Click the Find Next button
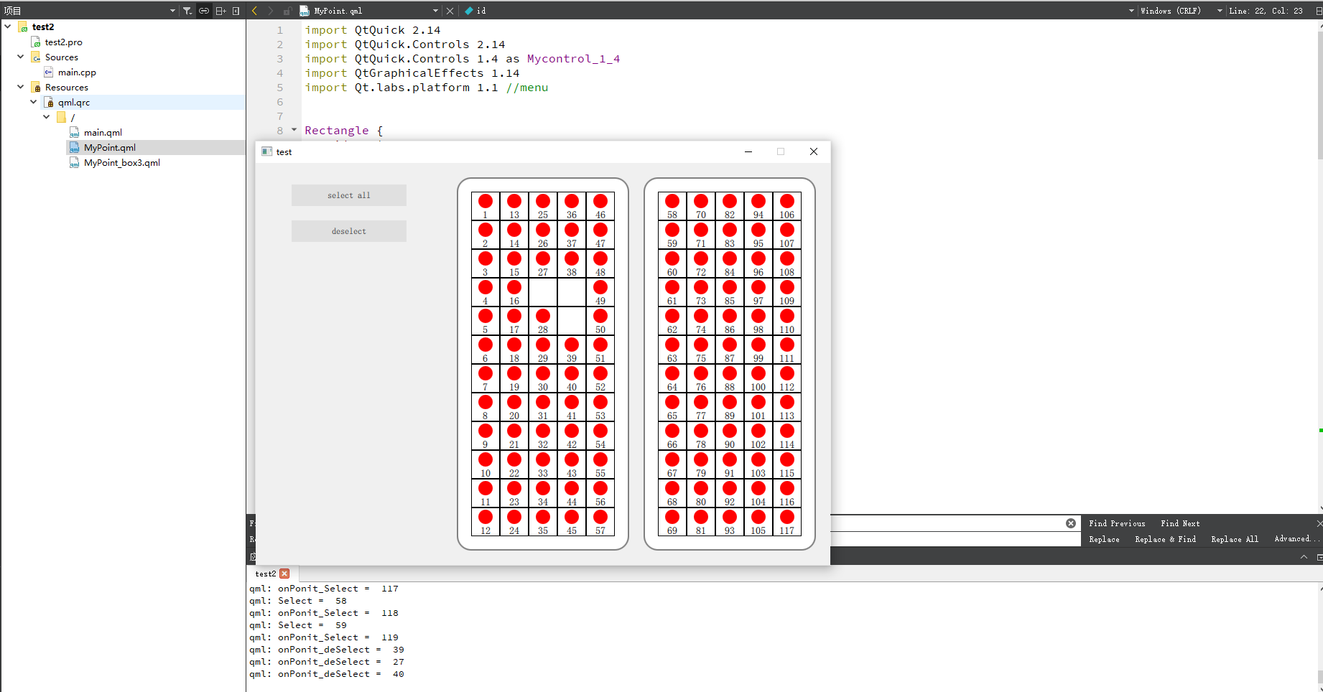 (1179, 523)
